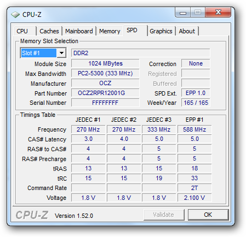View the About tab

coord(187,31)
